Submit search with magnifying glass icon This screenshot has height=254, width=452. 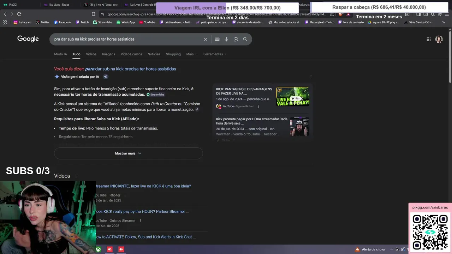[245, 39]
